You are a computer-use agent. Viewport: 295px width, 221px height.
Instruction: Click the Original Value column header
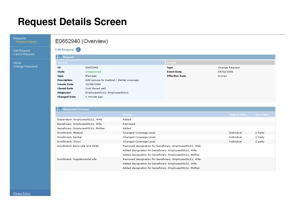point(238,115)
